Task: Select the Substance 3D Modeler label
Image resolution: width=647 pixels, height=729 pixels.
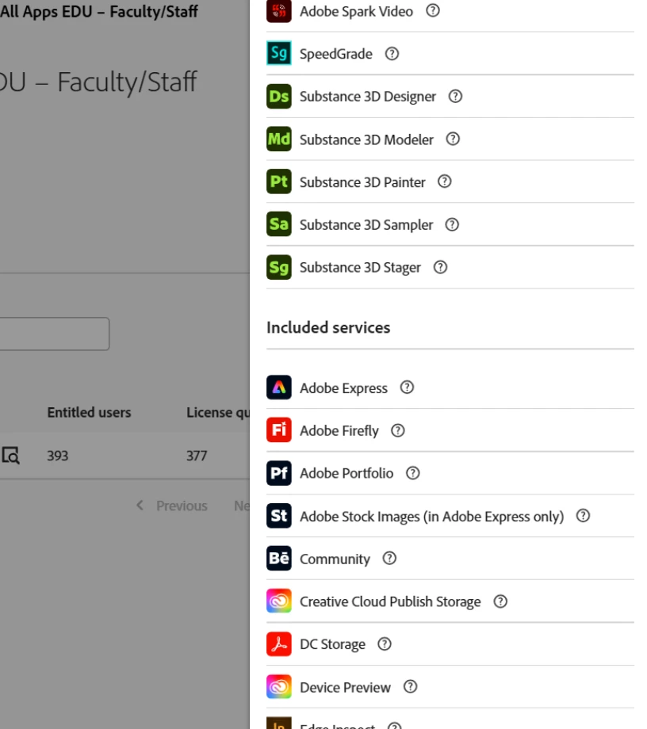Action: point(366,139)
